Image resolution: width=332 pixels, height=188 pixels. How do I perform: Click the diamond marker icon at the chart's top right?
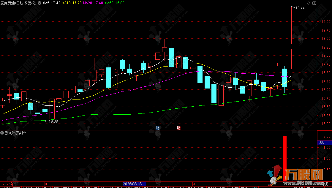pos(309,3)
